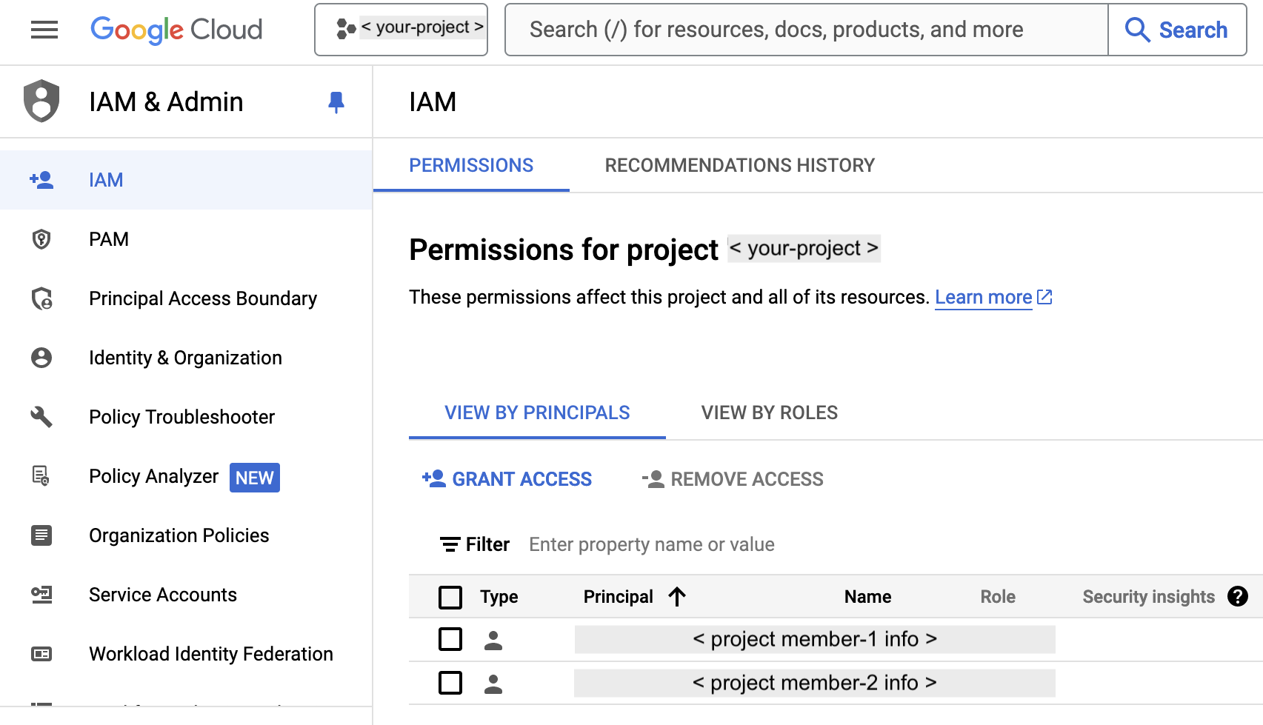Open Policy Analyzer page
Image resolution: width=1263 pixels, height=725 pixels.
(186, 476)
